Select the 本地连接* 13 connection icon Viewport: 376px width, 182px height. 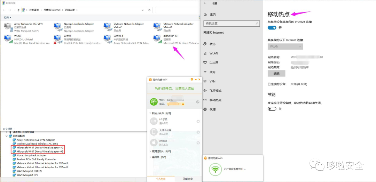[158, 39]
